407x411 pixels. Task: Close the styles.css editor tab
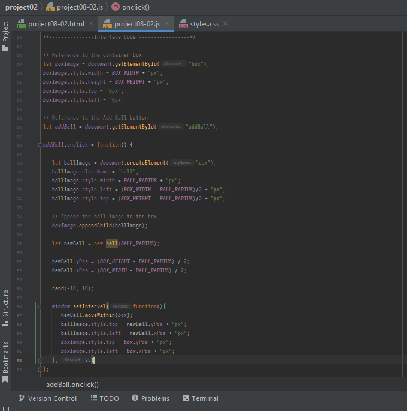click(x=225, y=24)
